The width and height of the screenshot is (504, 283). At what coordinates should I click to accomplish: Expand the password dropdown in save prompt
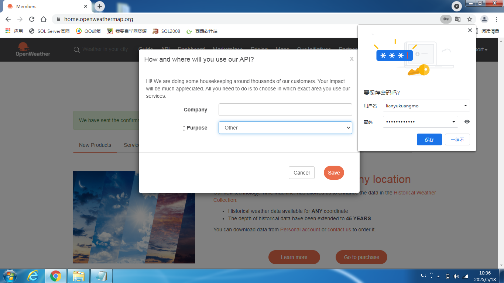453,122
